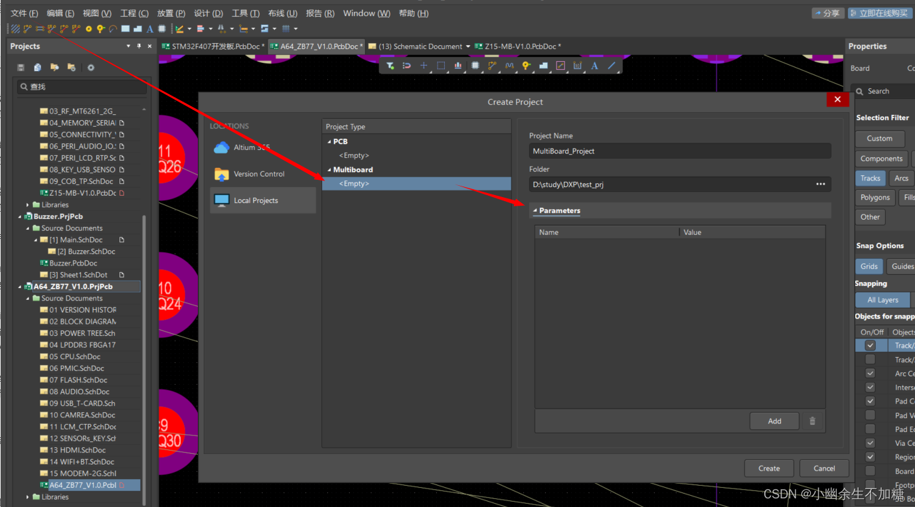Delete parameter using trash icon

point(811,421)
